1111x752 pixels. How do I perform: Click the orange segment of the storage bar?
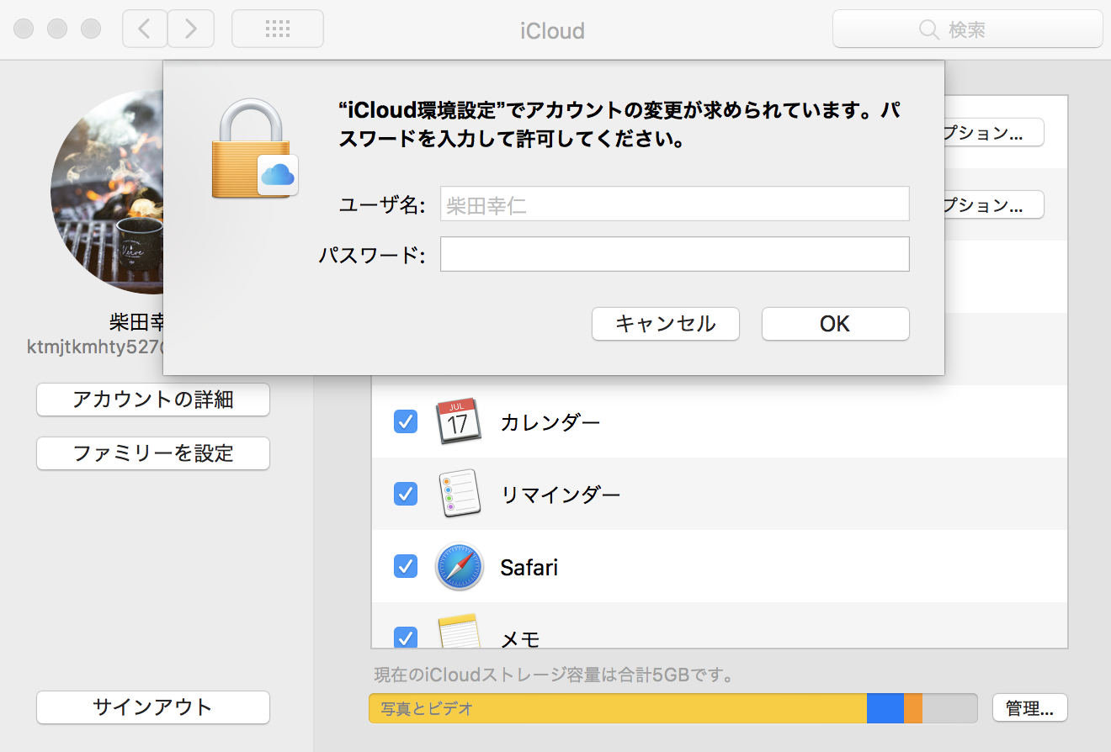pos(913,708)
